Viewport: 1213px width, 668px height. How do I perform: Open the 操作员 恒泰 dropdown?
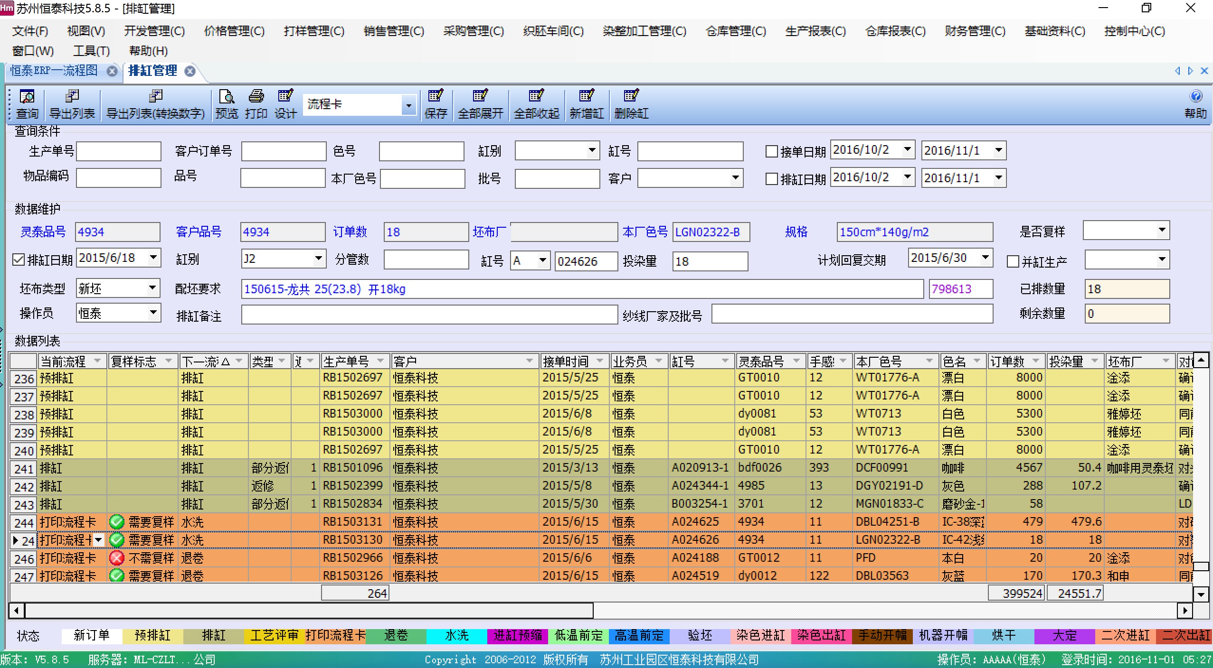pyautogui.click(x=152, y=313)
